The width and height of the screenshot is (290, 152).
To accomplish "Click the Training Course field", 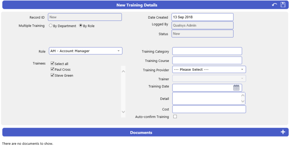I will click(207, 60).
